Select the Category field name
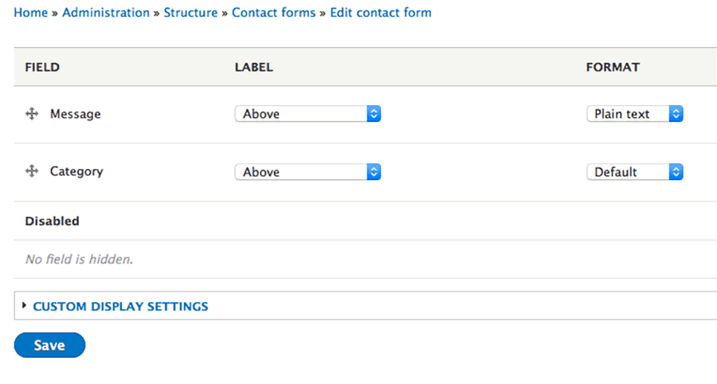717x384 pixels. (x=76, y=171)
